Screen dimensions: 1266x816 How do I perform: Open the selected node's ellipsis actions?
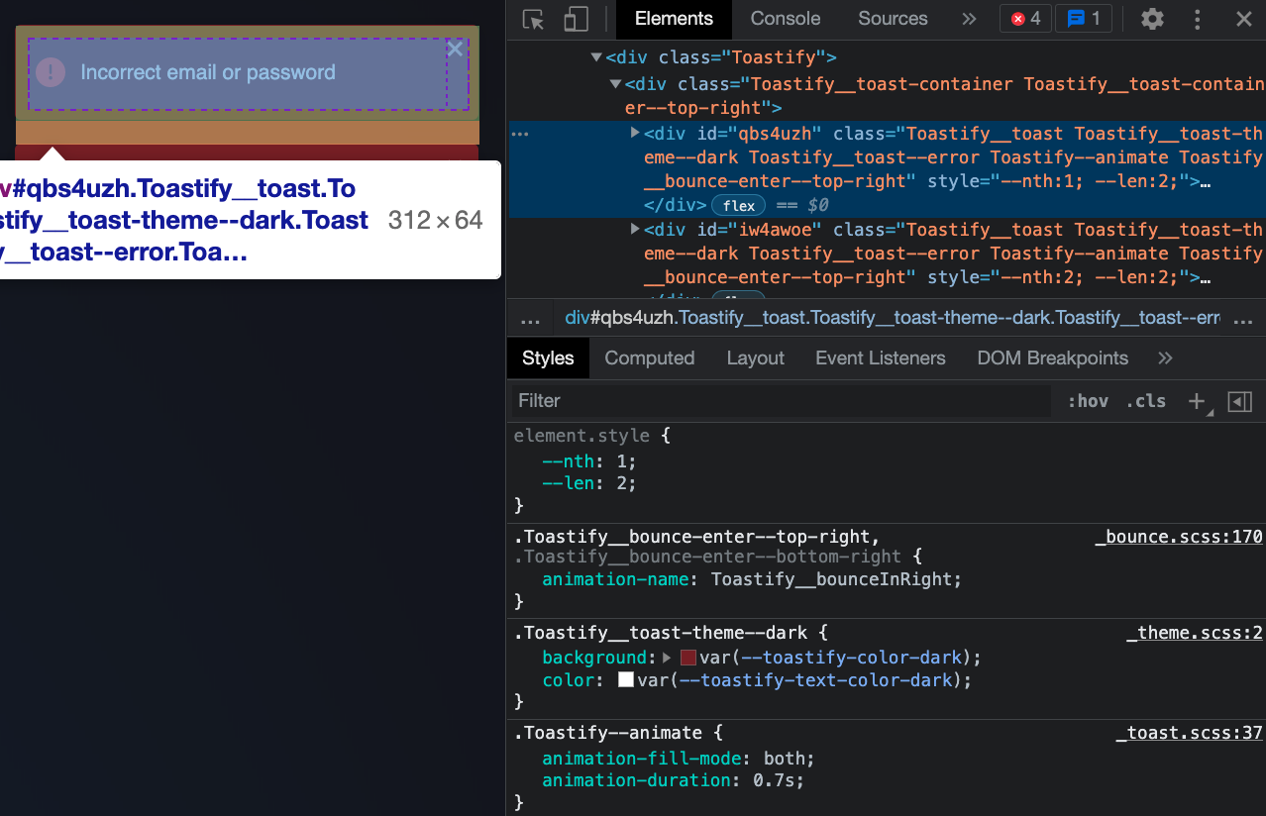[520, 133]
